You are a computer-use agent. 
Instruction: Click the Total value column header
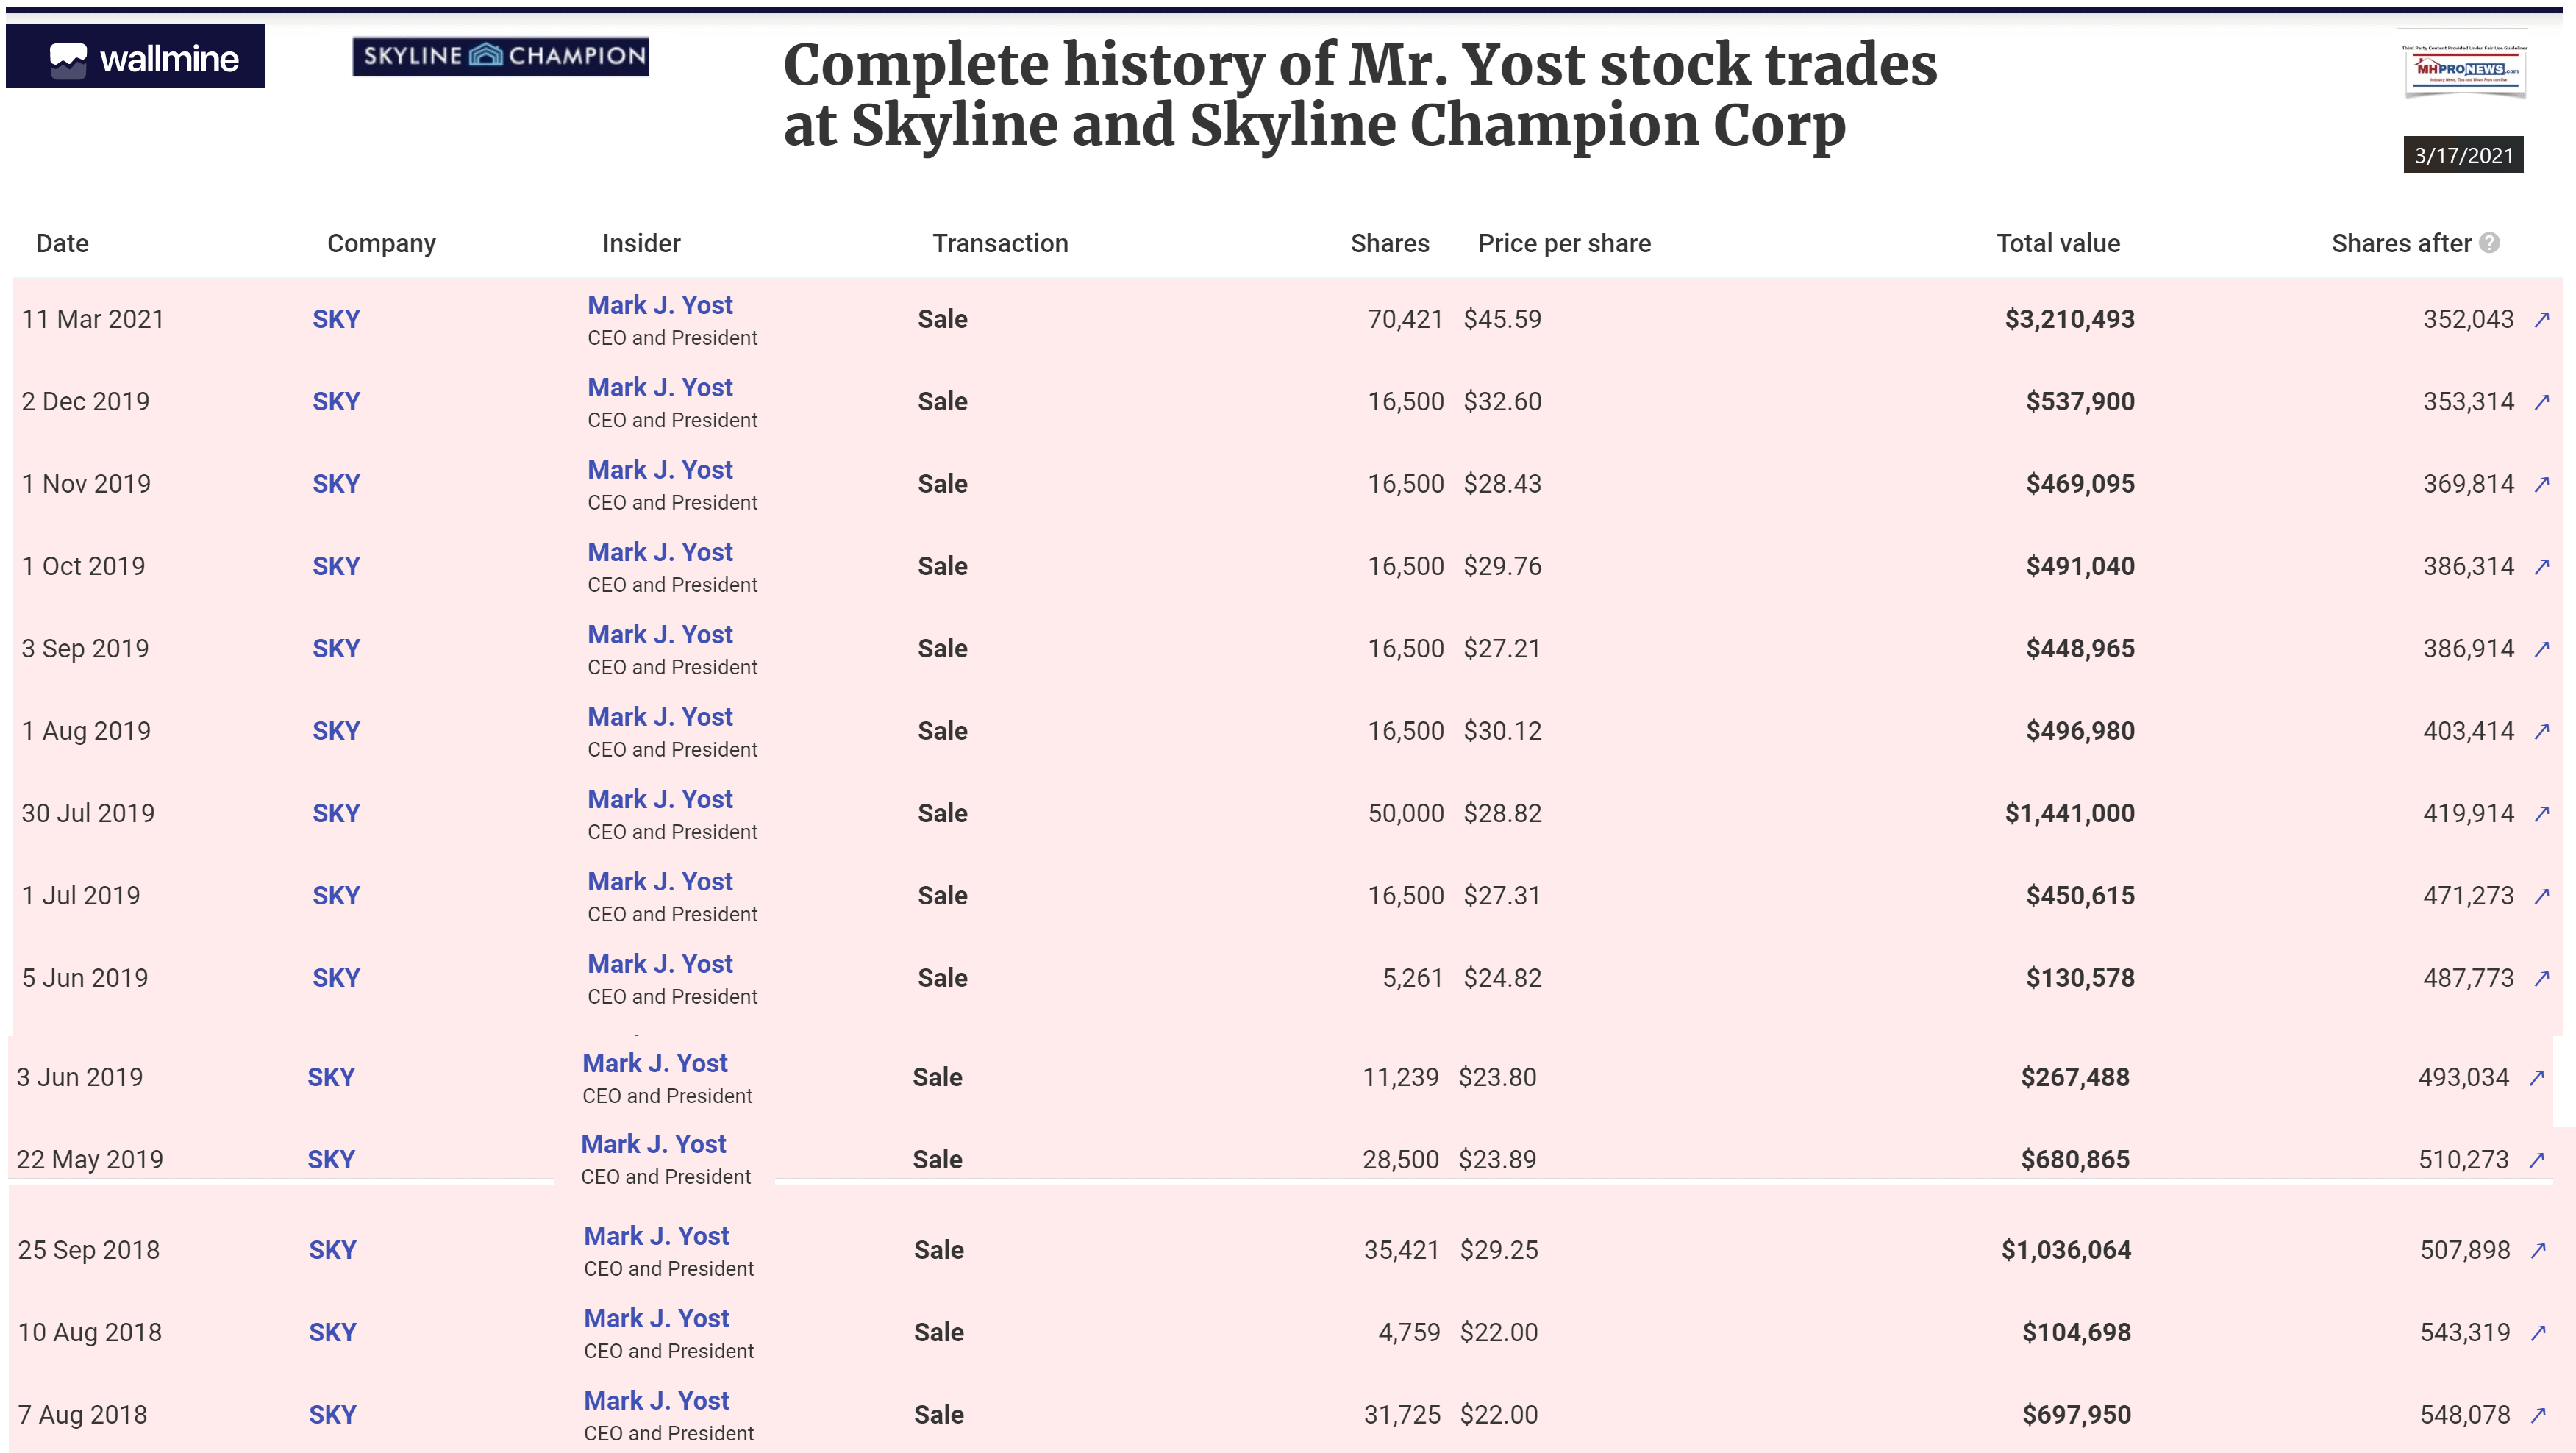click(x=2058, y=243)
